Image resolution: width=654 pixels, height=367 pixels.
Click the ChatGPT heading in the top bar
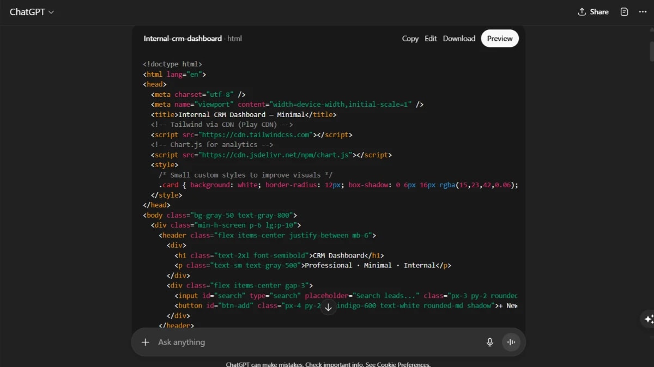pos(27,11)
